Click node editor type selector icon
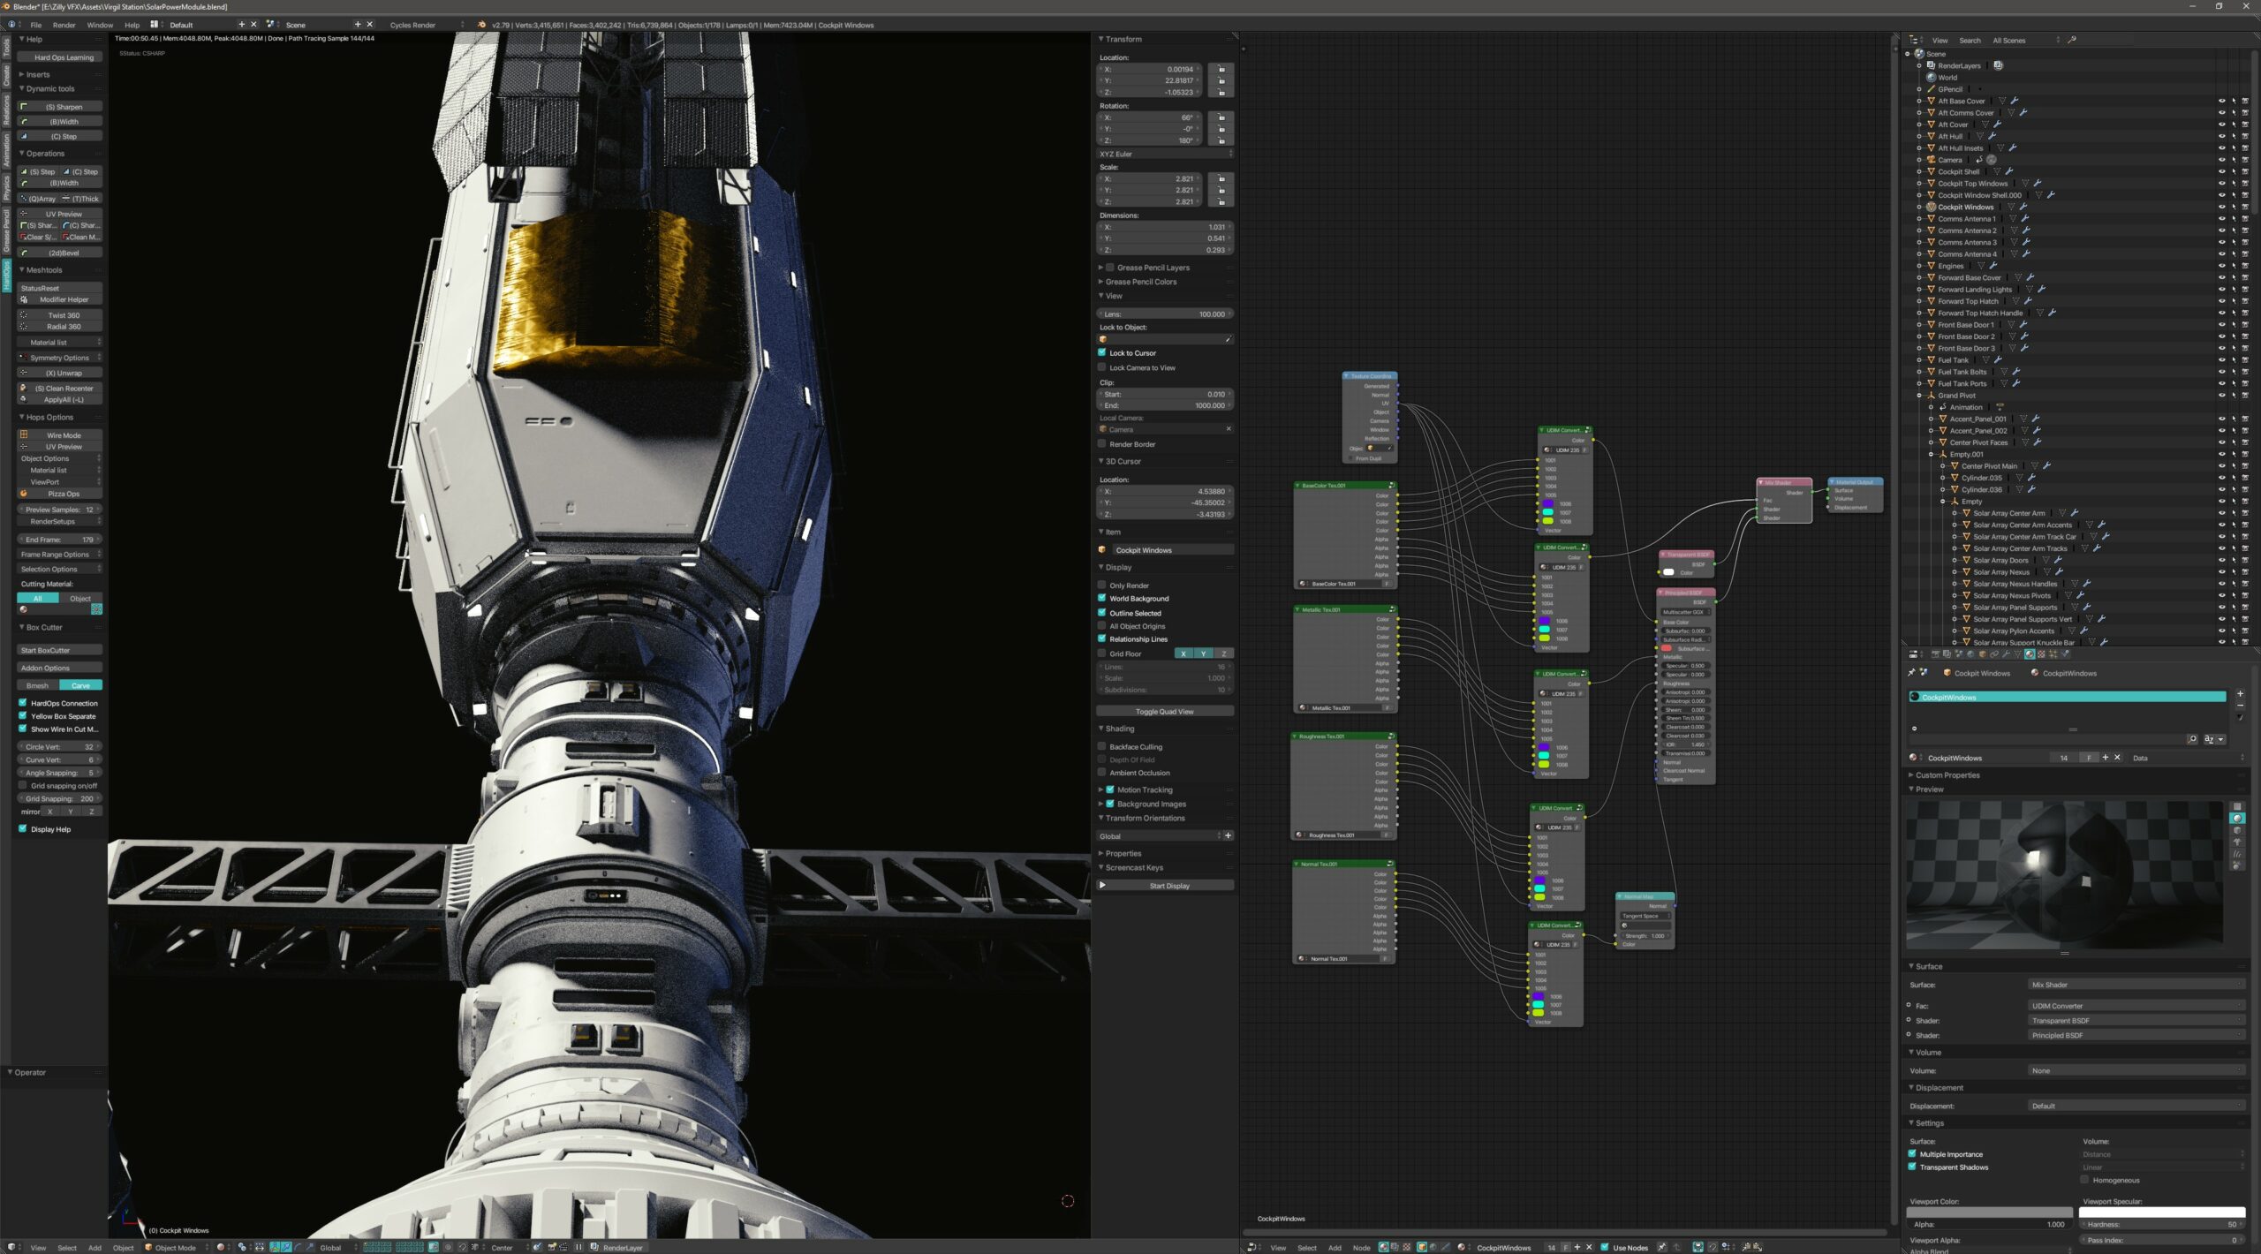The width and height of the screenshot is (2261, 1254). pyautogui.click(x=1252, y=1248)
